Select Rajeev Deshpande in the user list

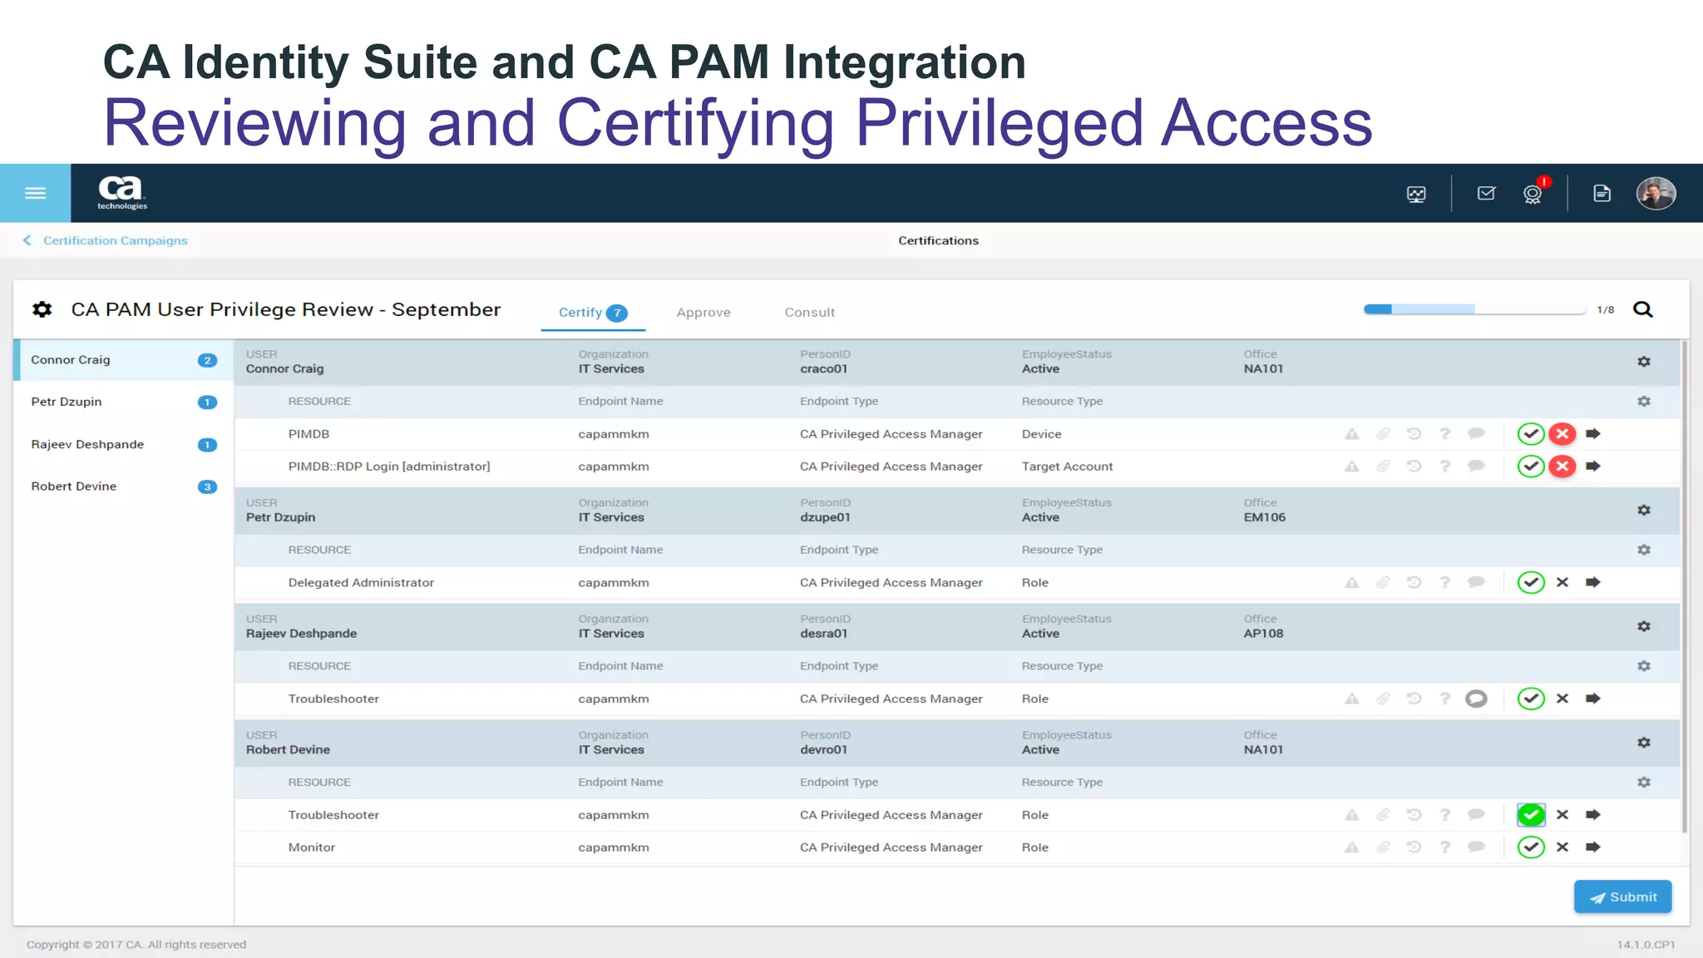pos(123,444)
